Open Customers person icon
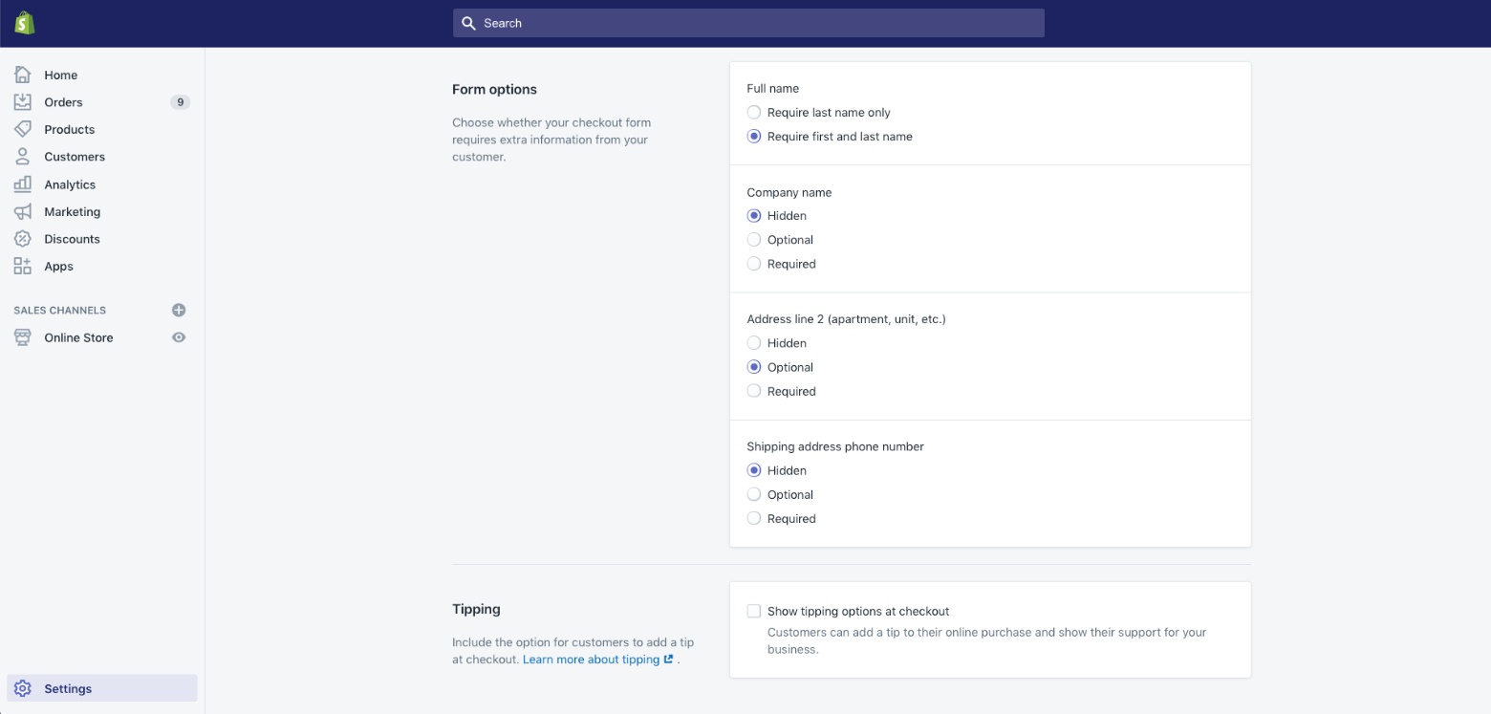The width and height of the screenshot is (1491, 714). 23,157
